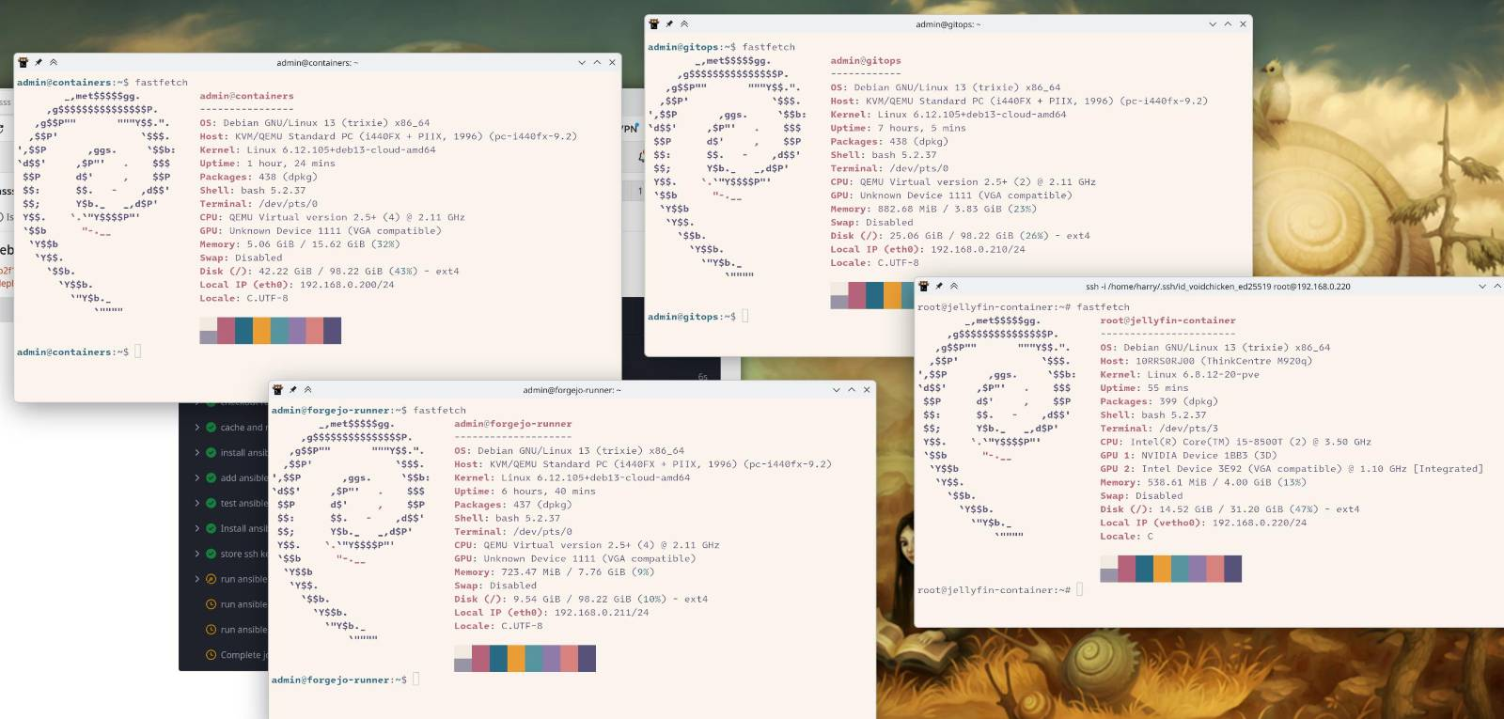Click the IP "192.168.0.200/24" in the containers terminal
Screen dimensions: 1504x719
point(347,285)
